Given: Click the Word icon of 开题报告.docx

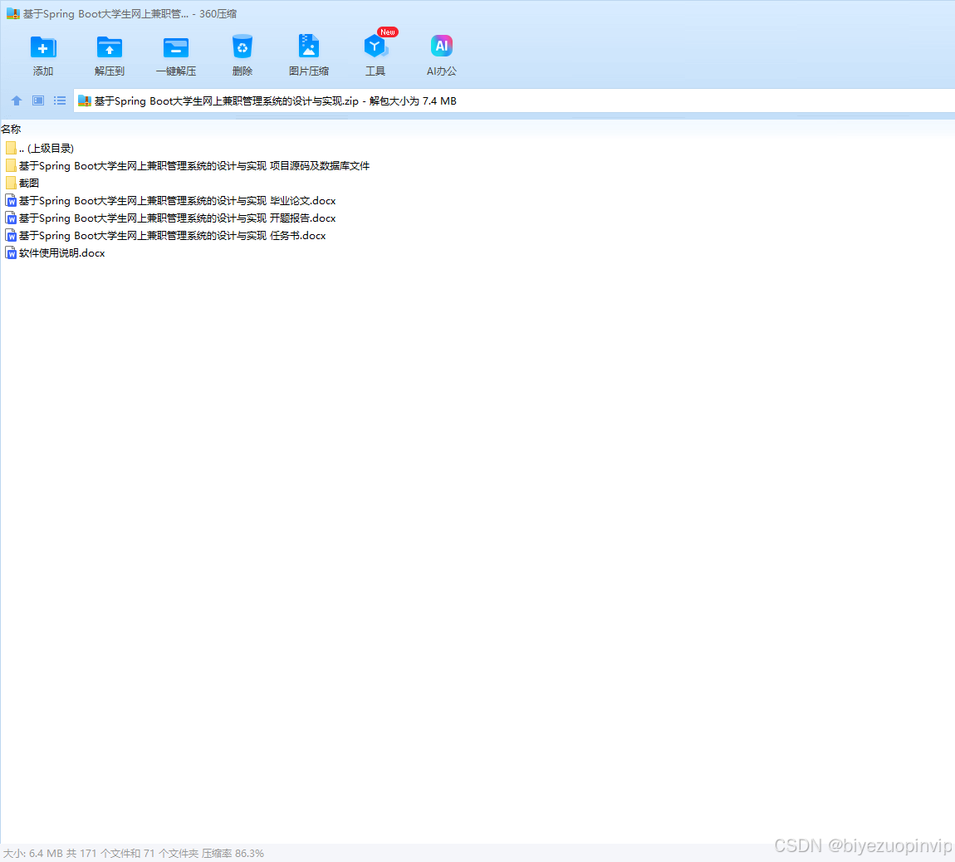Looking at the screenshot, I should (10, 218).
